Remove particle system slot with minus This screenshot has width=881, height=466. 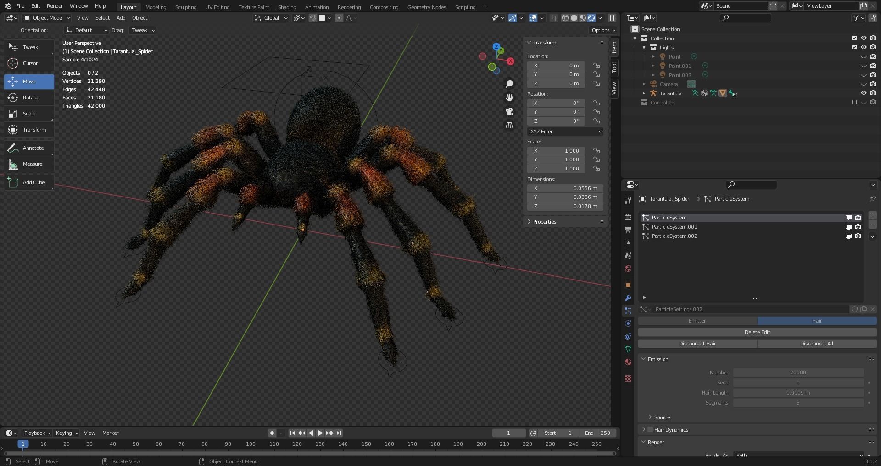coord(873,225)
